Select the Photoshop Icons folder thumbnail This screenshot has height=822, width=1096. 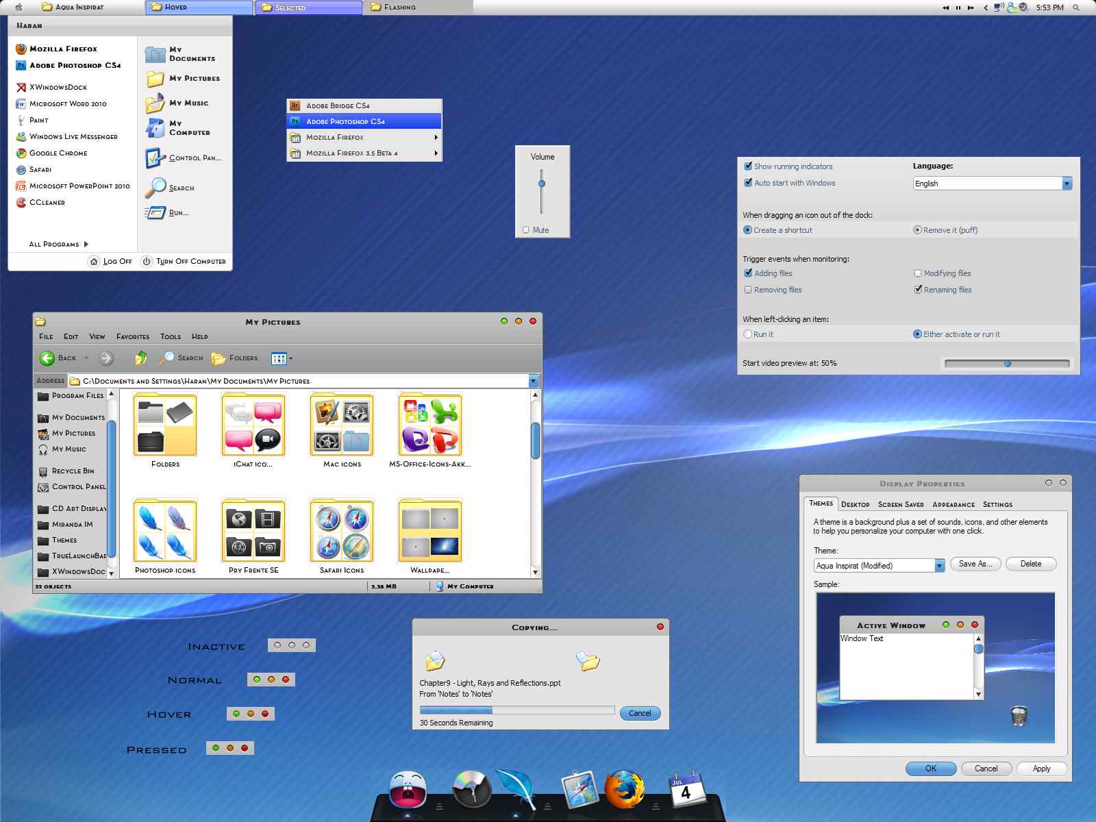click(165, 531)
